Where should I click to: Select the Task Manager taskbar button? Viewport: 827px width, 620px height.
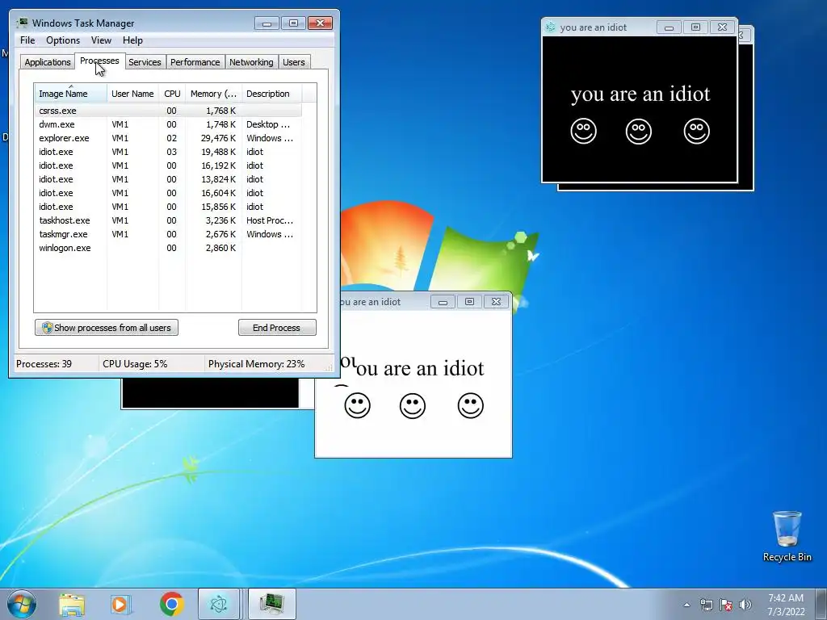tap(271, 604)
